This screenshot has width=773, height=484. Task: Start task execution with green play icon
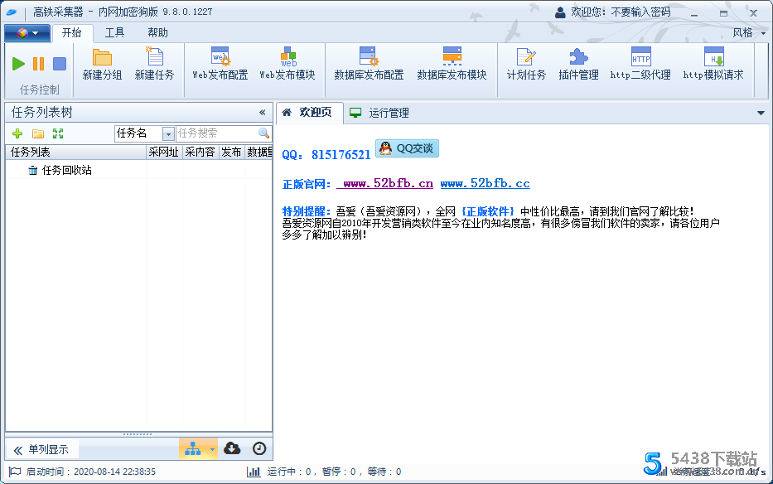coord(18,62)
